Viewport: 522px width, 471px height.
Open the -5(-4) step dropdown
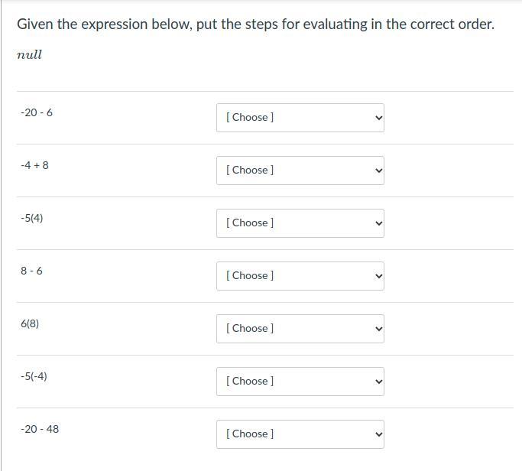point(300,382)
